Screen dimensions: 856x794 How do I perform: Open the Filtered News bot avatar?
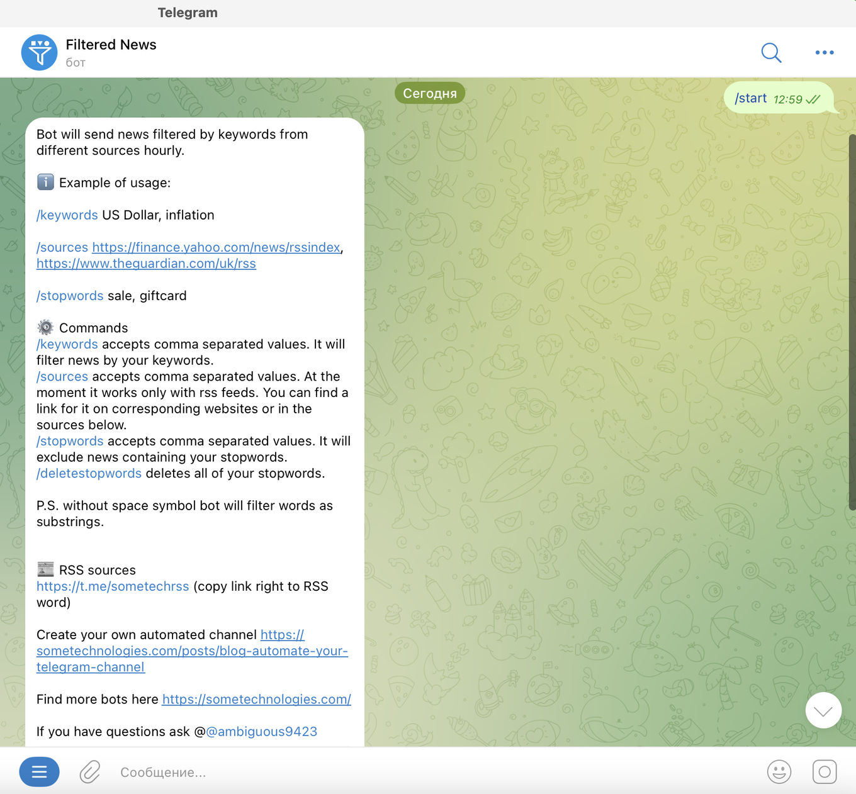pyautogui.click(x=39, y=52)
